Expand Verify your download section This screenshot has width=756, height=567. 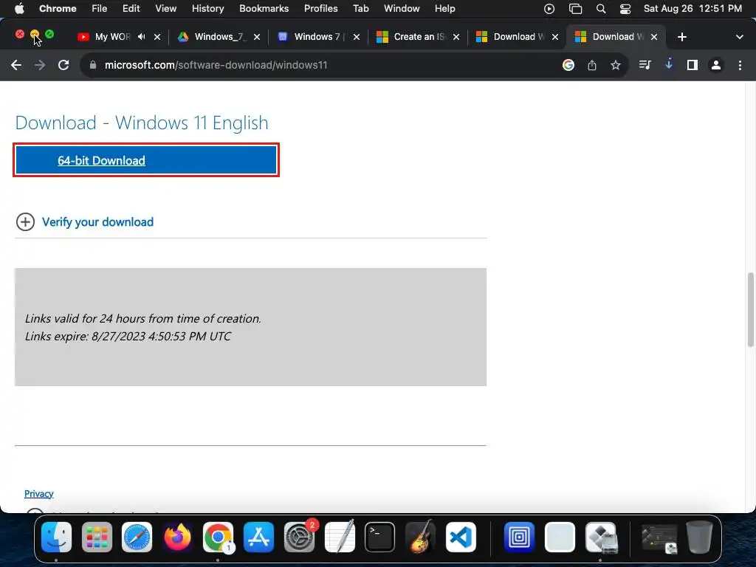(x=85, y=221)
